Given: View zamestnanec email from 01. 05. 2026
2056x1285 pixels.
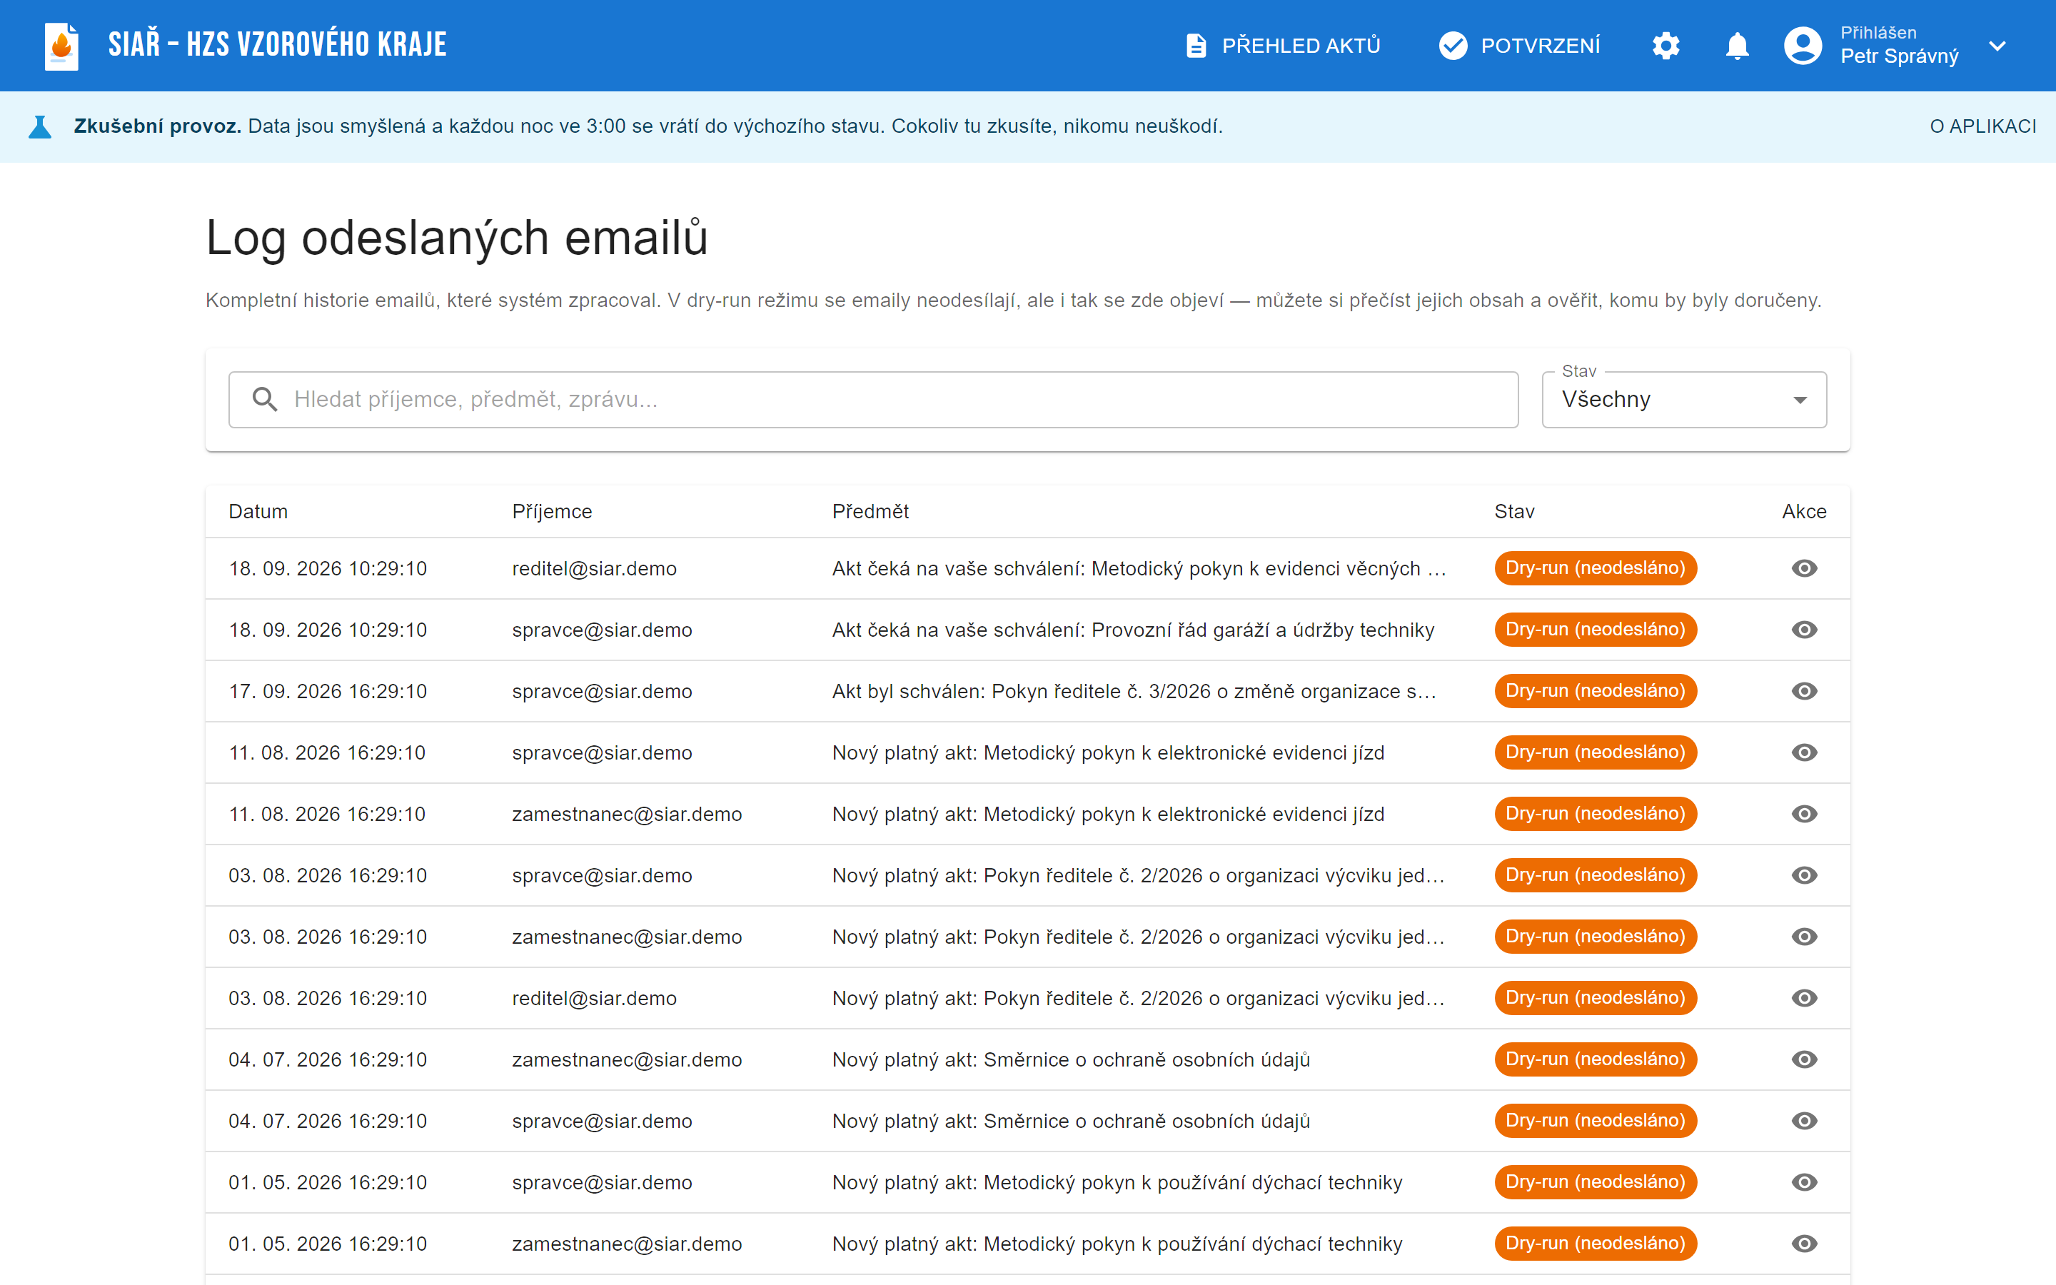Looking at the screenshot, I should coord(1805,1244).
